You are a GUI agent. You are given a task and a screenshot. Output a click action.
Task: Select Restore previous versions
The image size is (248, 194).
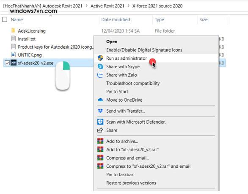pyautogui.click(x=131, y=183)
